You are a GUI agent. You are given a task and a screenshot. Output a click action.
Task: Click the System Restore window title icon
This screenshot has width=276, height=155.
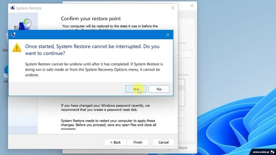coord(13,8)
